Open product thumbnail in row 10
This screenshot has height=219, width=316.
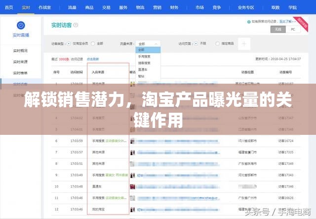coord(132,187)
